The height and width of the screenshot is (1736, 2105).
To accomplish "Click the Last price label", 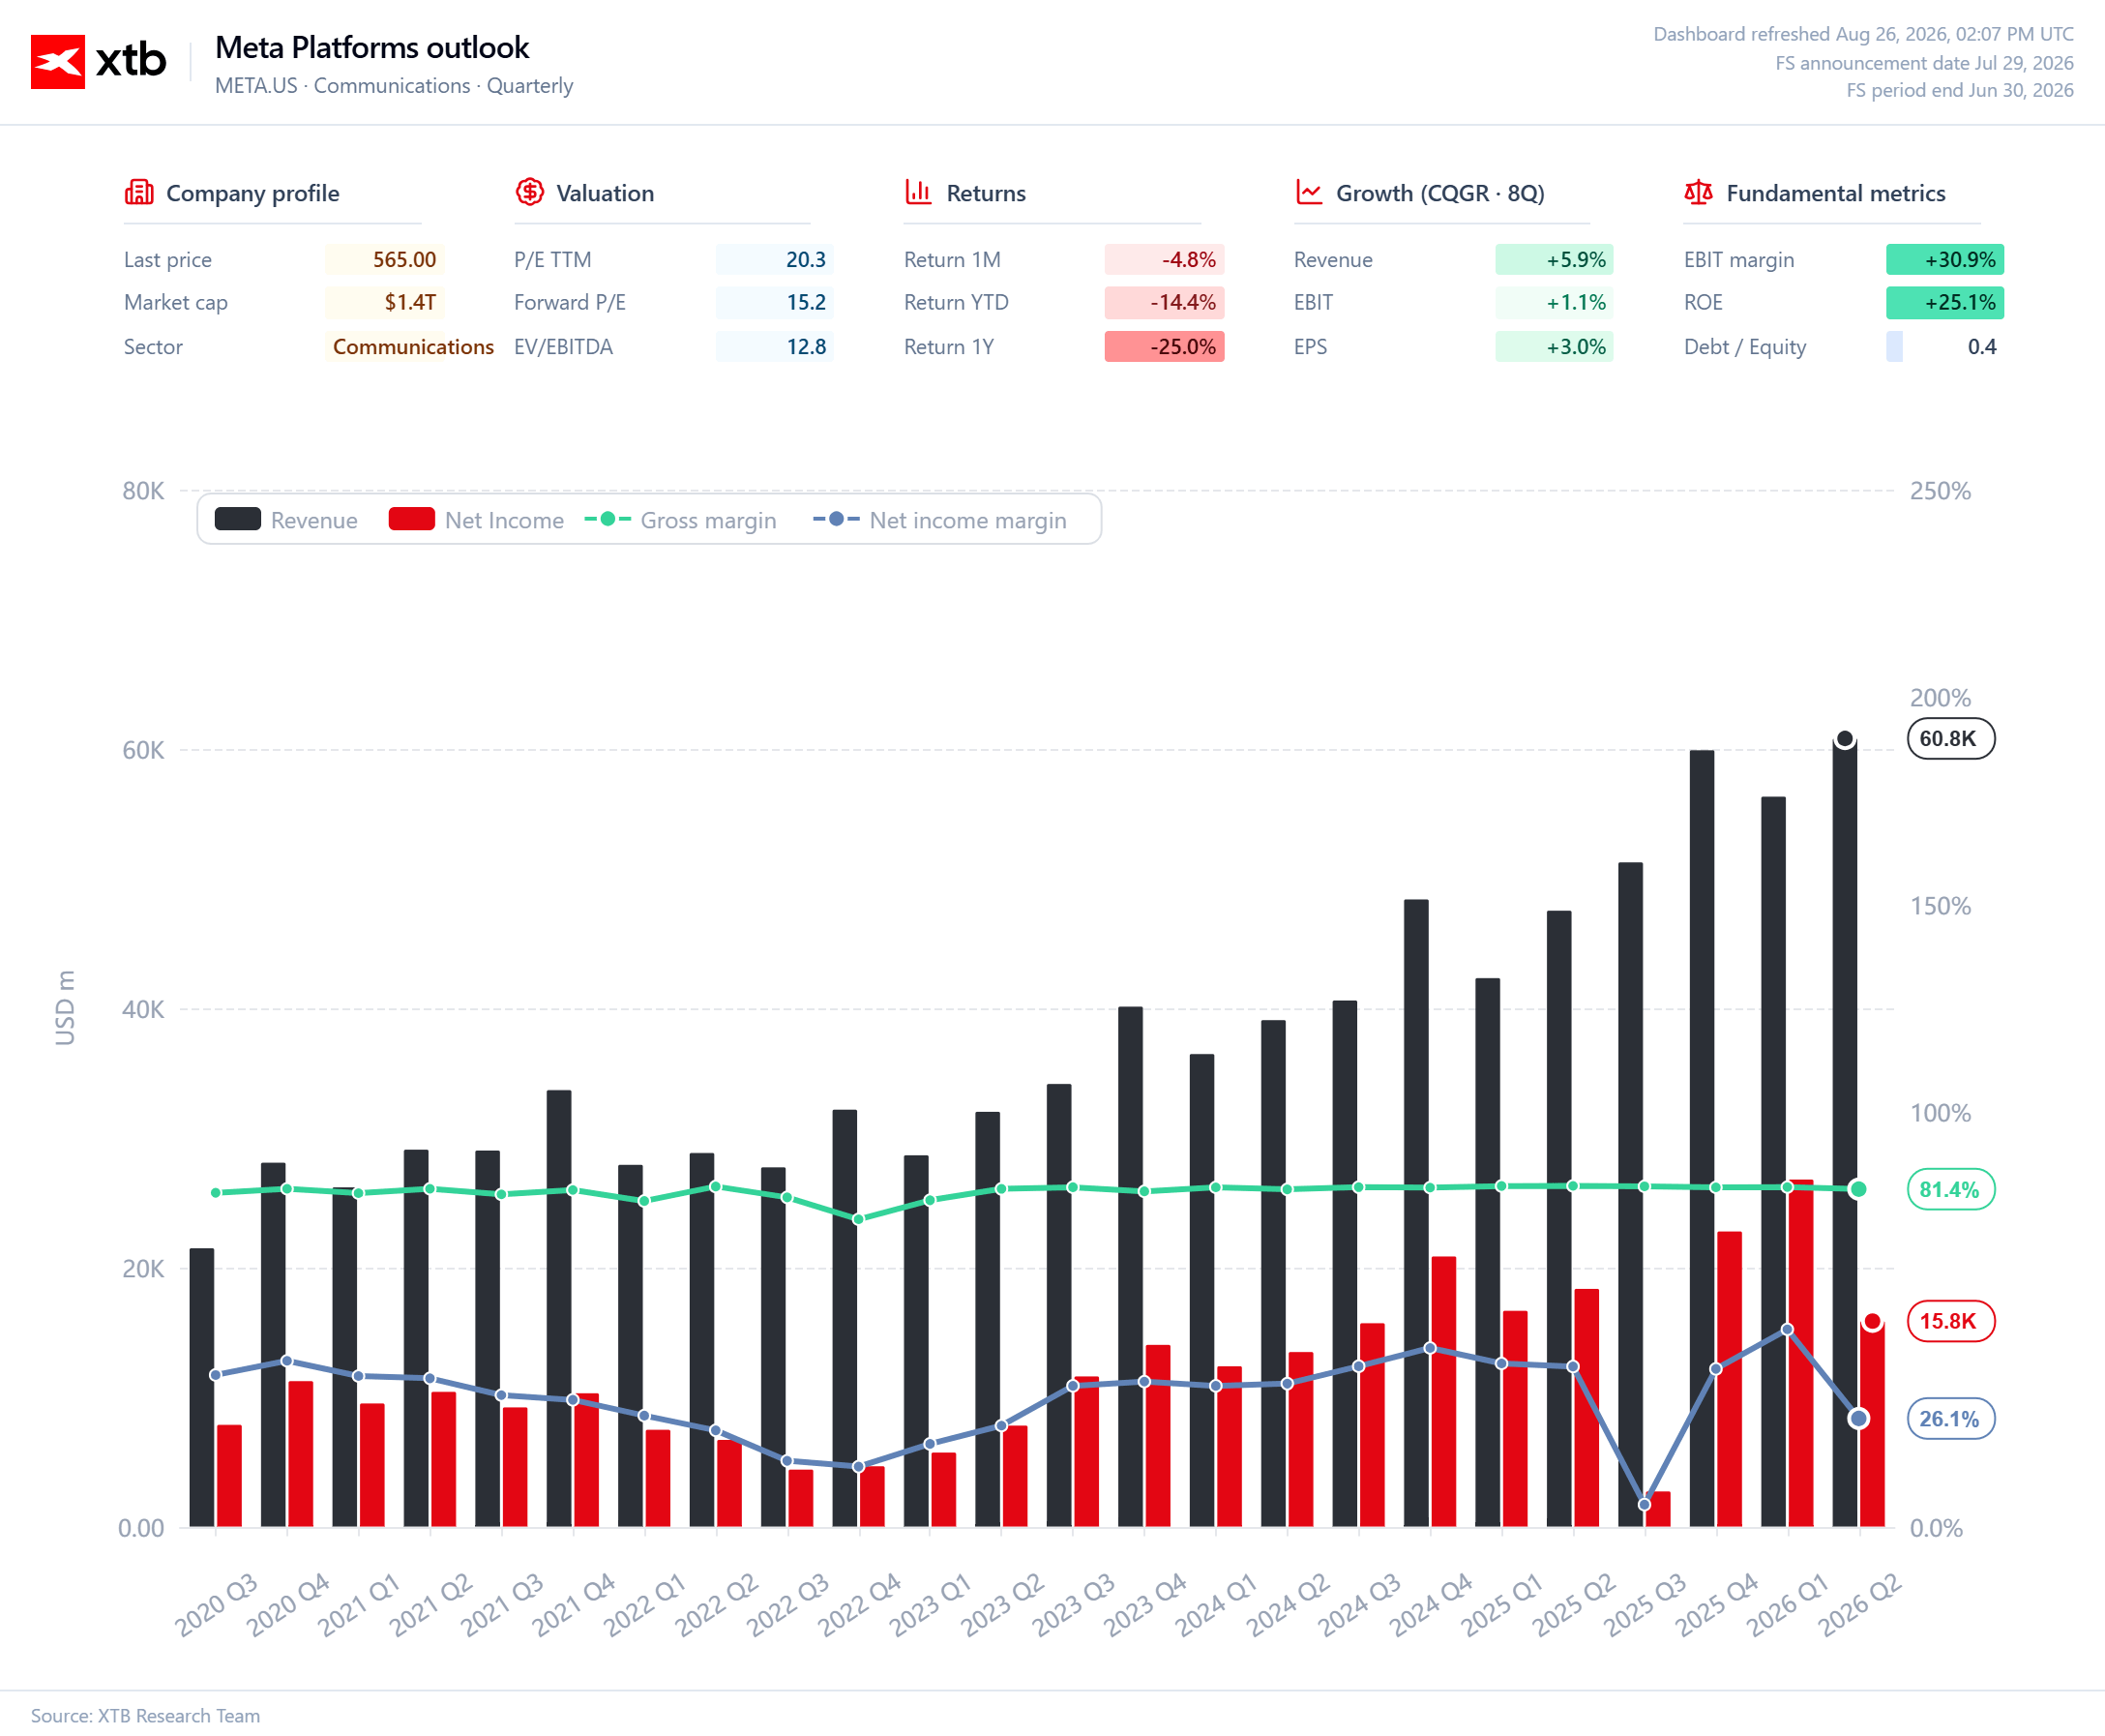I will (168, 260).
